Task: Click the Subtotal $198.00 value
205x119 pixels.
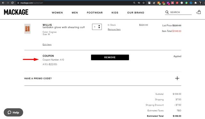Action: coord(177,94)
